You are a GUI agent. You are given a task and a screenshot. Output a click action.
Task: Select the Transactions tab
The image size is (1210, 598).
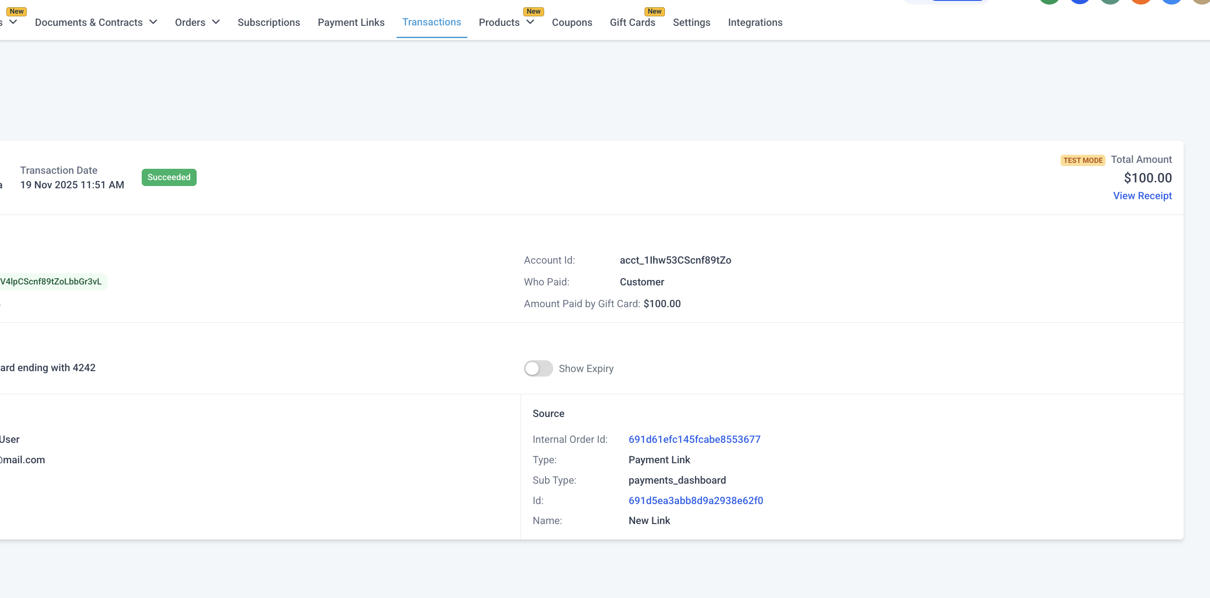431,22
